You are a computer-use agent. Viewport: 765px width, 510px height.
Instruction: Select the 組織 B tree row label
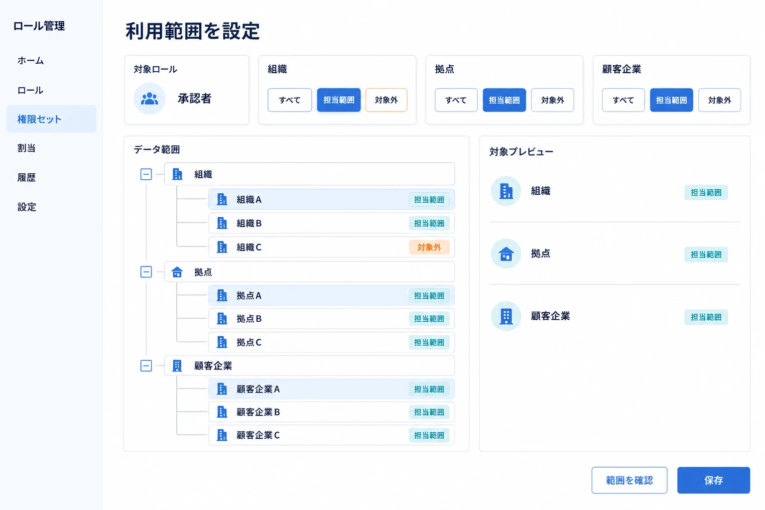249,223
